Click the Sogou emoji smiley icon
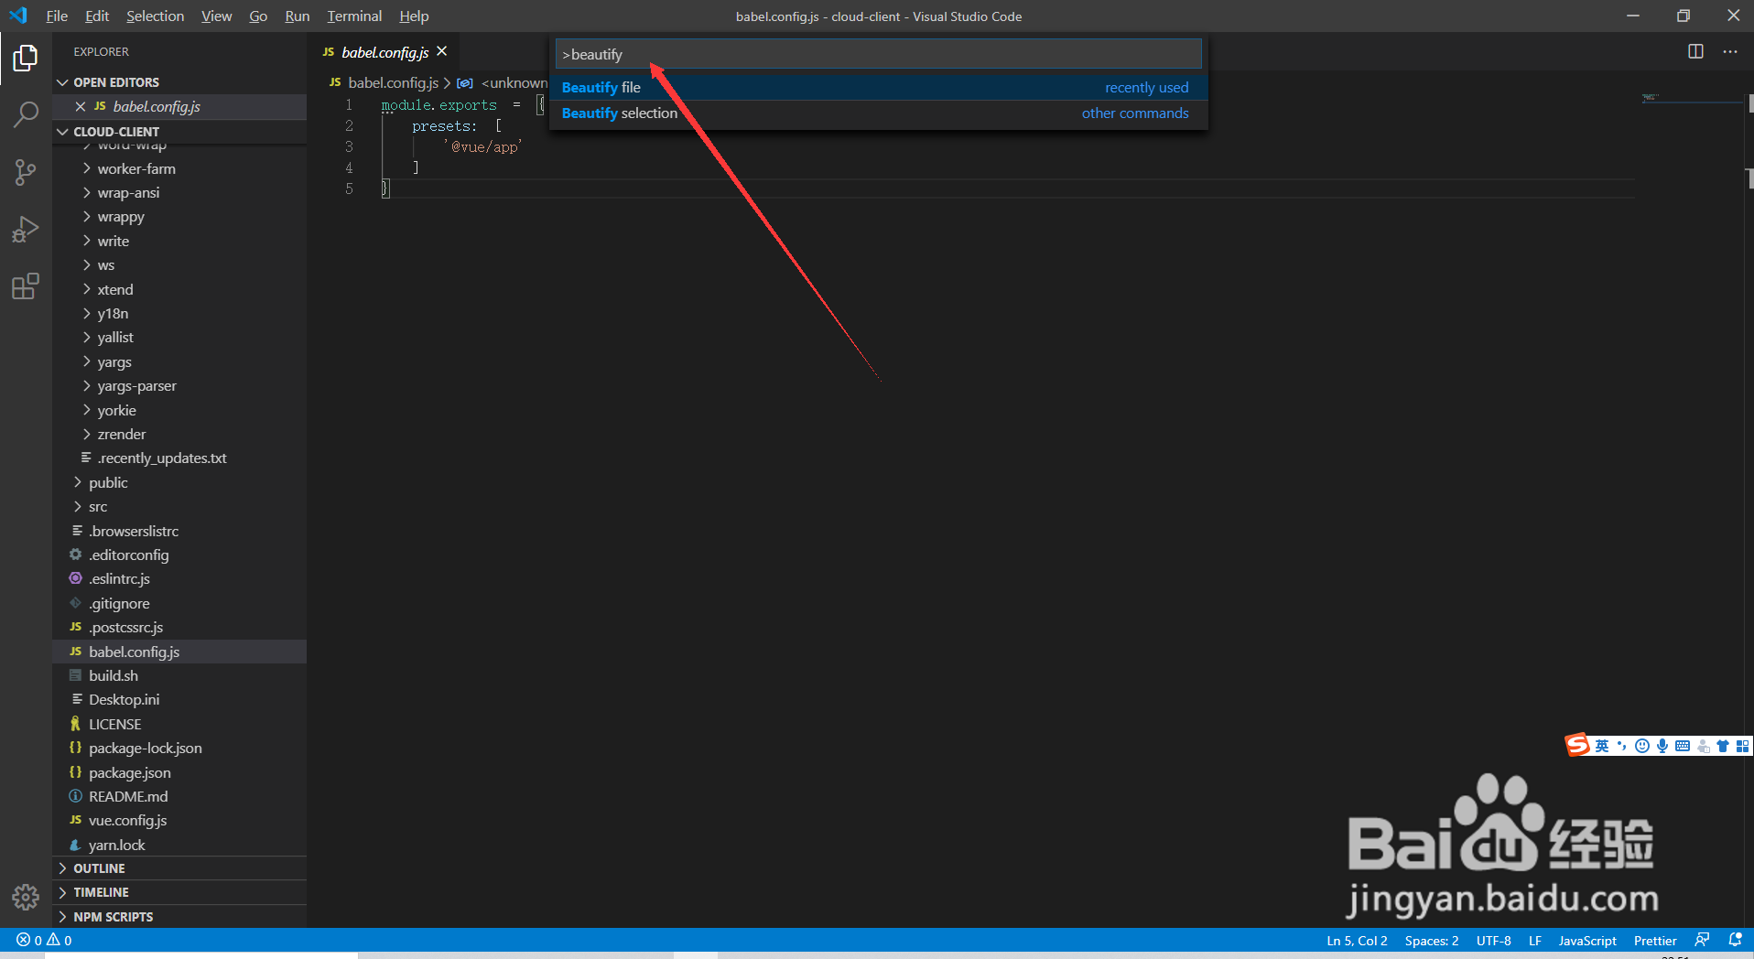1754x959 pixels. tap(1642, 746)
